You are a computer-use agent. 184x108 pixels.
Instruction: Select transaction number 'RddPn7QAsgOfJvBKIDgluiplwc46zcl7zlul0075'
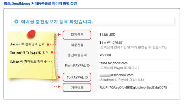(x=133, y=87)
